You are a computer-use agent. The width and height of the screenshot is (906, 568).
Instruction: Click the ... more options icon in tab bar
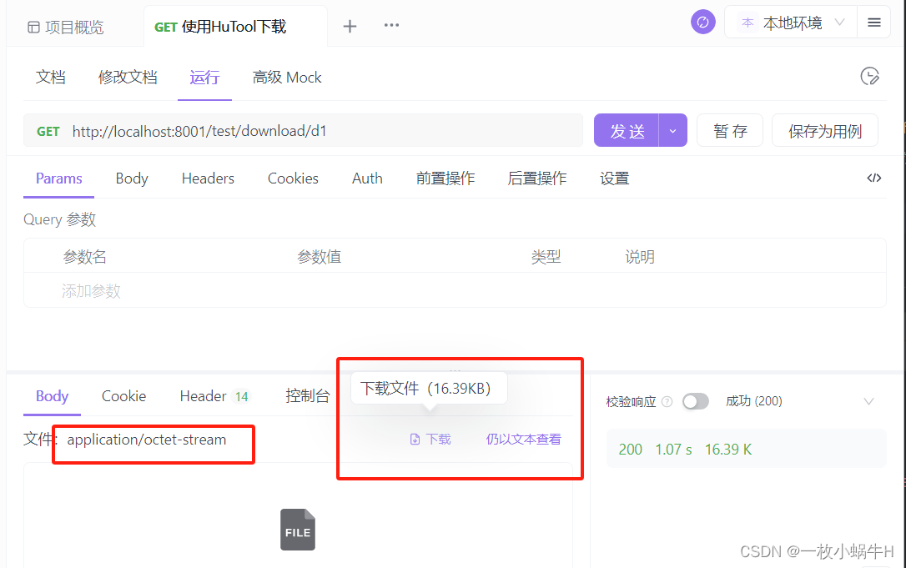click(391, 26)
